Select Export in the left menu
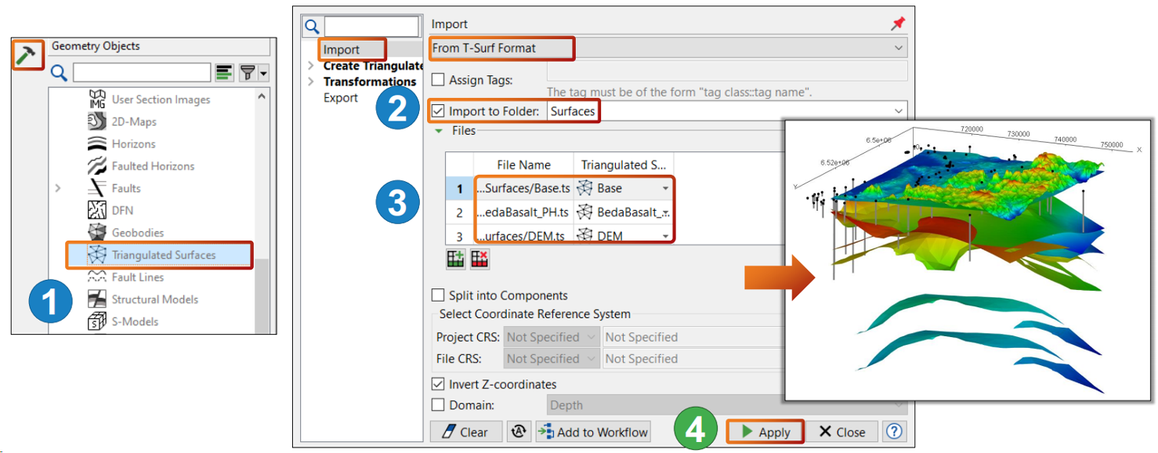1158x453 pixels. coord(341,98)
